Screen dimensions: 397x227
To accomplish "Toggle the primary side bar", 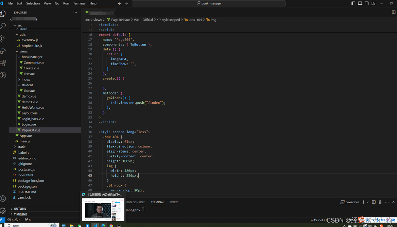I will point(353,3).
